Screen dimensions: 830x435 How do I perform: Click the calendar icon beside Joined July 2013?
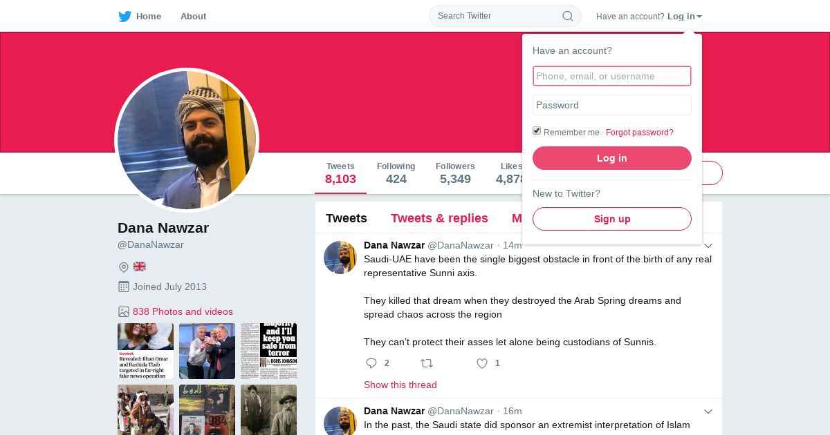point(124,287)
